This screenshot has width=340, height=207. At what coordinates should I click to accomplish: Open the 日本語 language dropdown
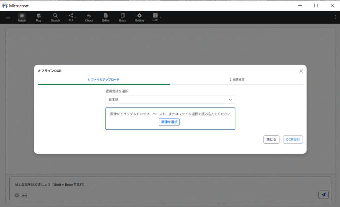pyautogui.click(x=170, y=100)
